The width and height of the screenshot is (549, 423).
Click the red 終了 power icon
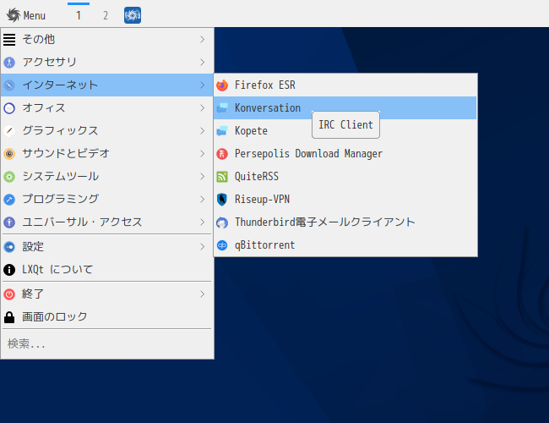9,294
